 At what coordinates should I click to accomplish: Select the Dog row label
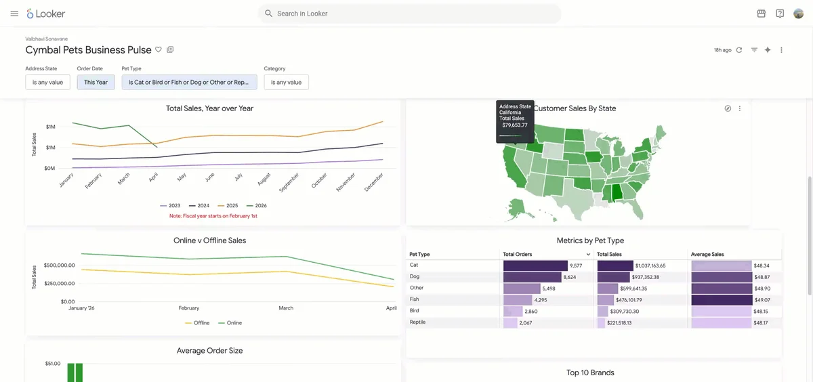(415, 276)
